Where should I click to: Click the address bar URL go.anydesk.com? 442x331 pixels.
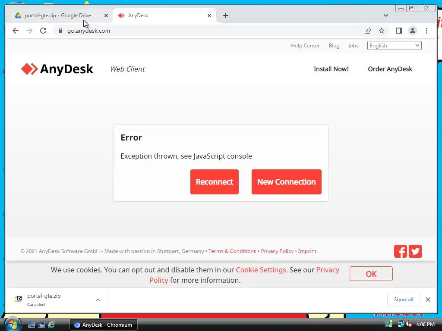[88, 31]
